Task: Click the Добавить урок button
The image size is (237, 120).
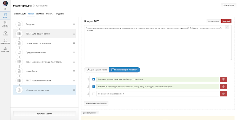Action: tap(44, 114)
